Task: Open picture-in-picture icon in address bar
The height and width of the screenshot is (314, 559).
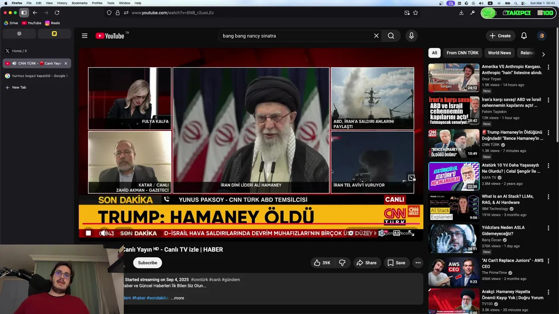Action: 407,13
